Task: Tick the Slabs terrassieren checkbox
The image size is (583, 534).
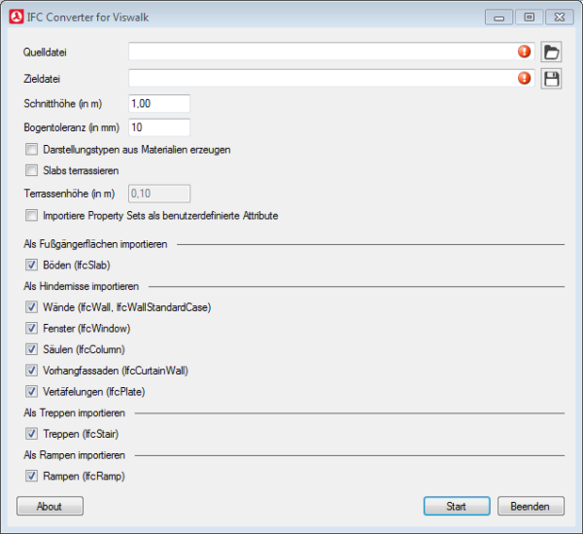Action: 32,171
